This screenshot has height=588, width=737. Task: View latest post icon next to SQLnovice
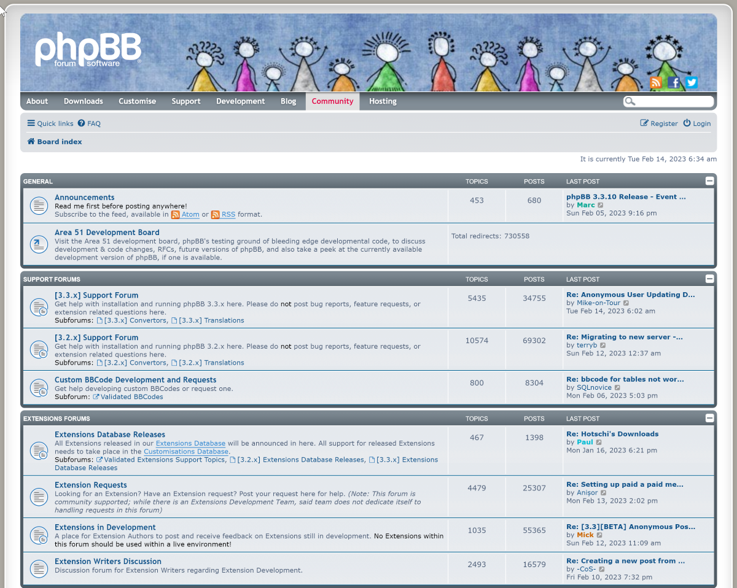[617, 388]
